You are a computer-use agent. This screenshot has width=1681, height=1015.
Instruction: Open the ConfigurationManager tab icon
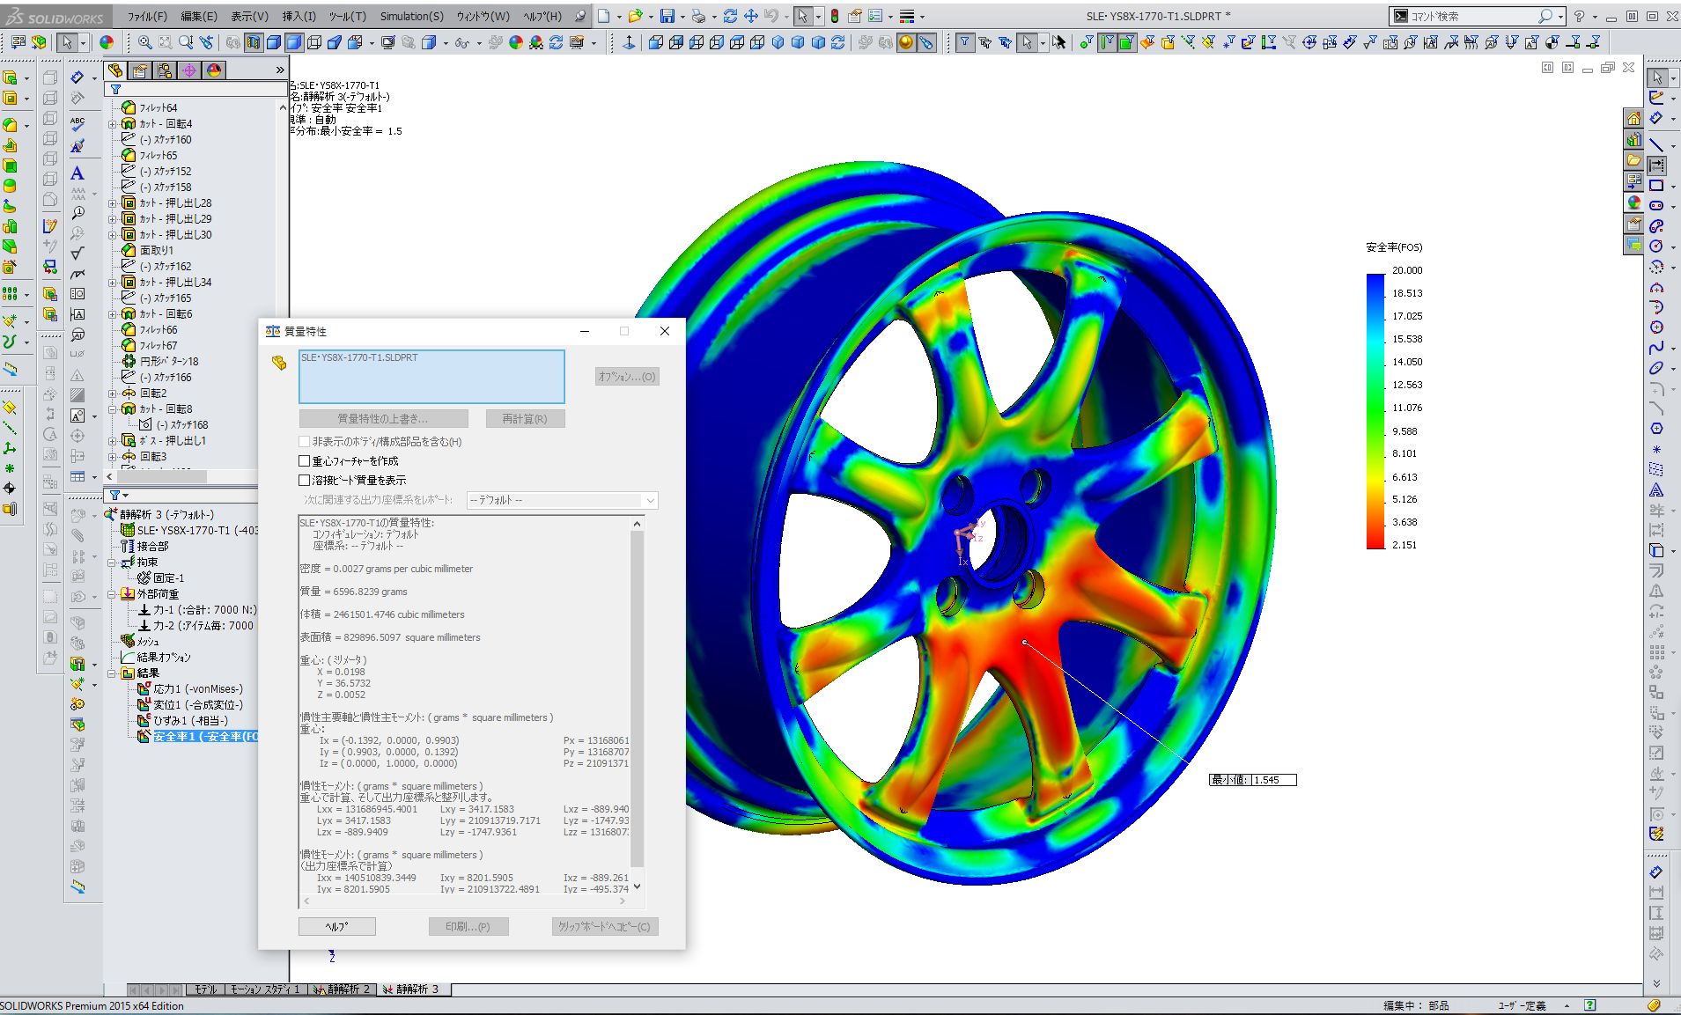pos(165,70)
